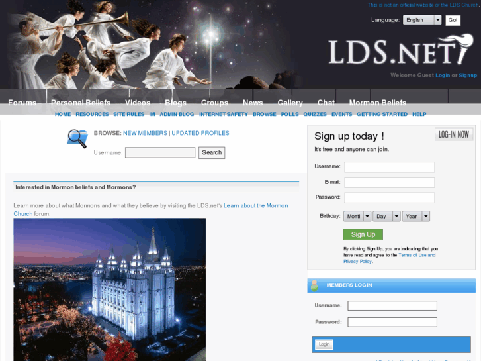Open the Mormon Beliefs tab
This screenshot has height=361, width=481.
point(378,103)
